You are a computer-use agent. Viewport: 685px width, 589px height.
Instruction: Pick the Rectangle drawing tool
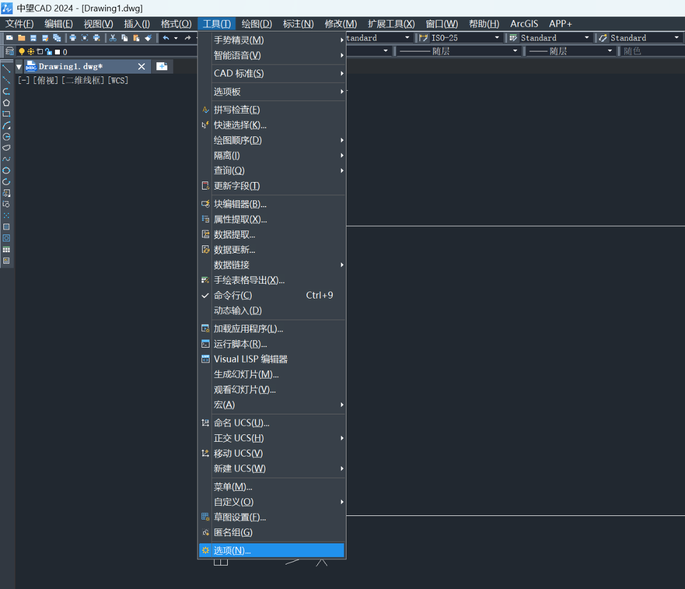(x=6, y=114)
